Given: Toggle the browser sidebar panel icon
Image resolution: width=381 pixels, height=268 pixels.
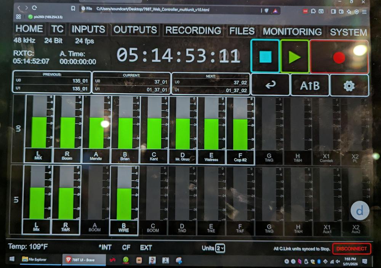Looking at the screenshot, I should click(333, 11).
